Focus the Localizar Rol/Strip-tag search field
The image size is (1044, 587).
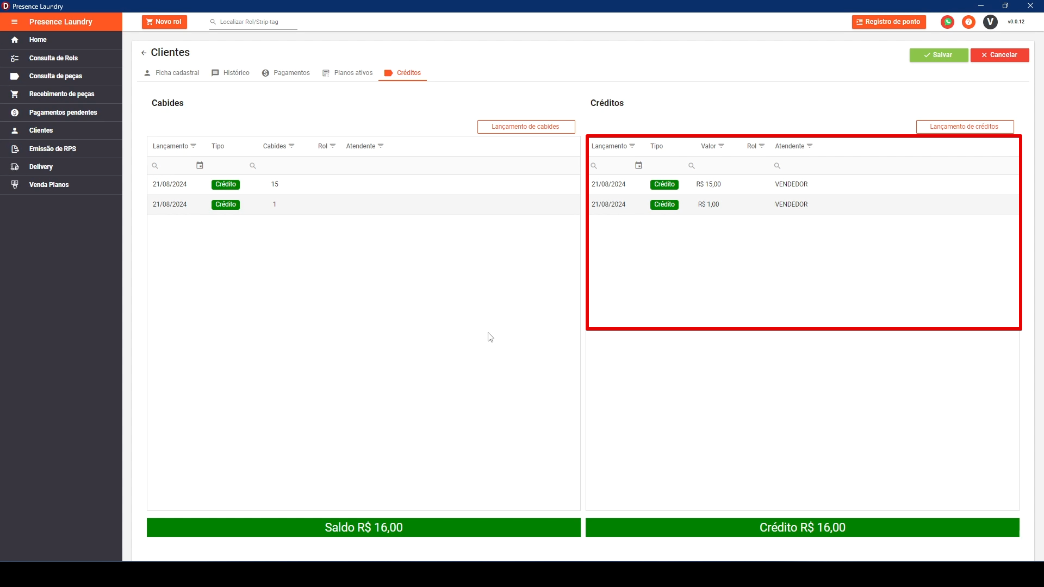pyautogui.click(x=253, y=22)
